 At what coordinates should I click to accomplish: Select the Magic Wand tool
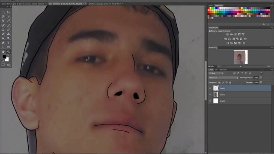(9, 17)
